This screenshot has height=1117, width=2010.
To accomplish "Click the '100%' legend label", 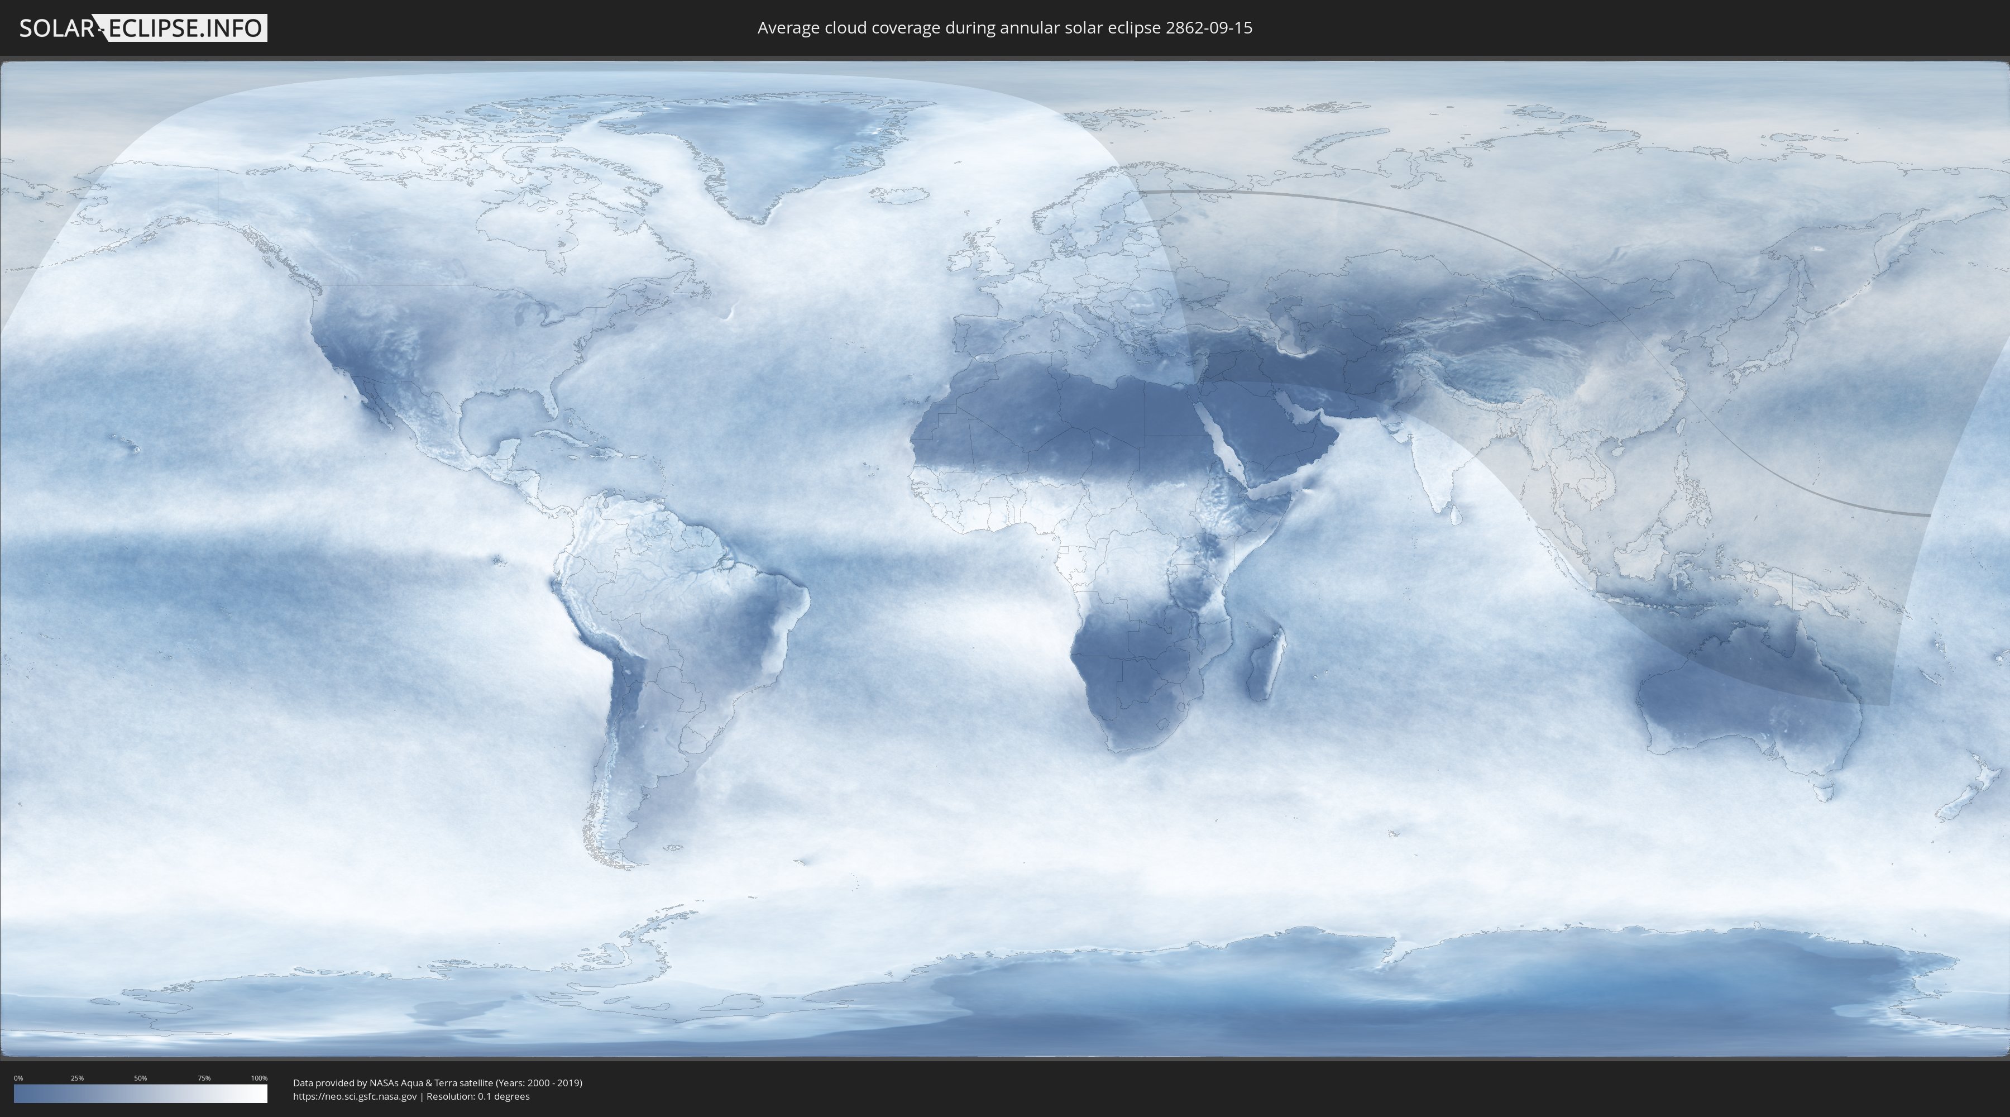I will pyautogui.click(x=259, y=1078).
